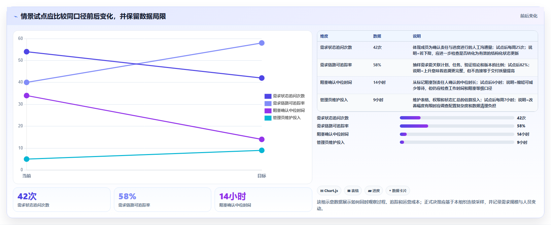Click the 42次 summary card
Viewport: 551px width, 225px height.
click(x=62, y=200)
